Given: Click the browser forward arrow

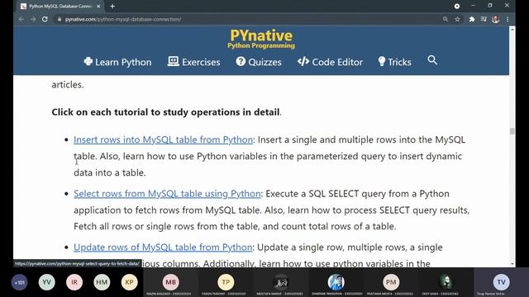Looking at the screenshot, I should pyautogui.click(x=33, y=19).
